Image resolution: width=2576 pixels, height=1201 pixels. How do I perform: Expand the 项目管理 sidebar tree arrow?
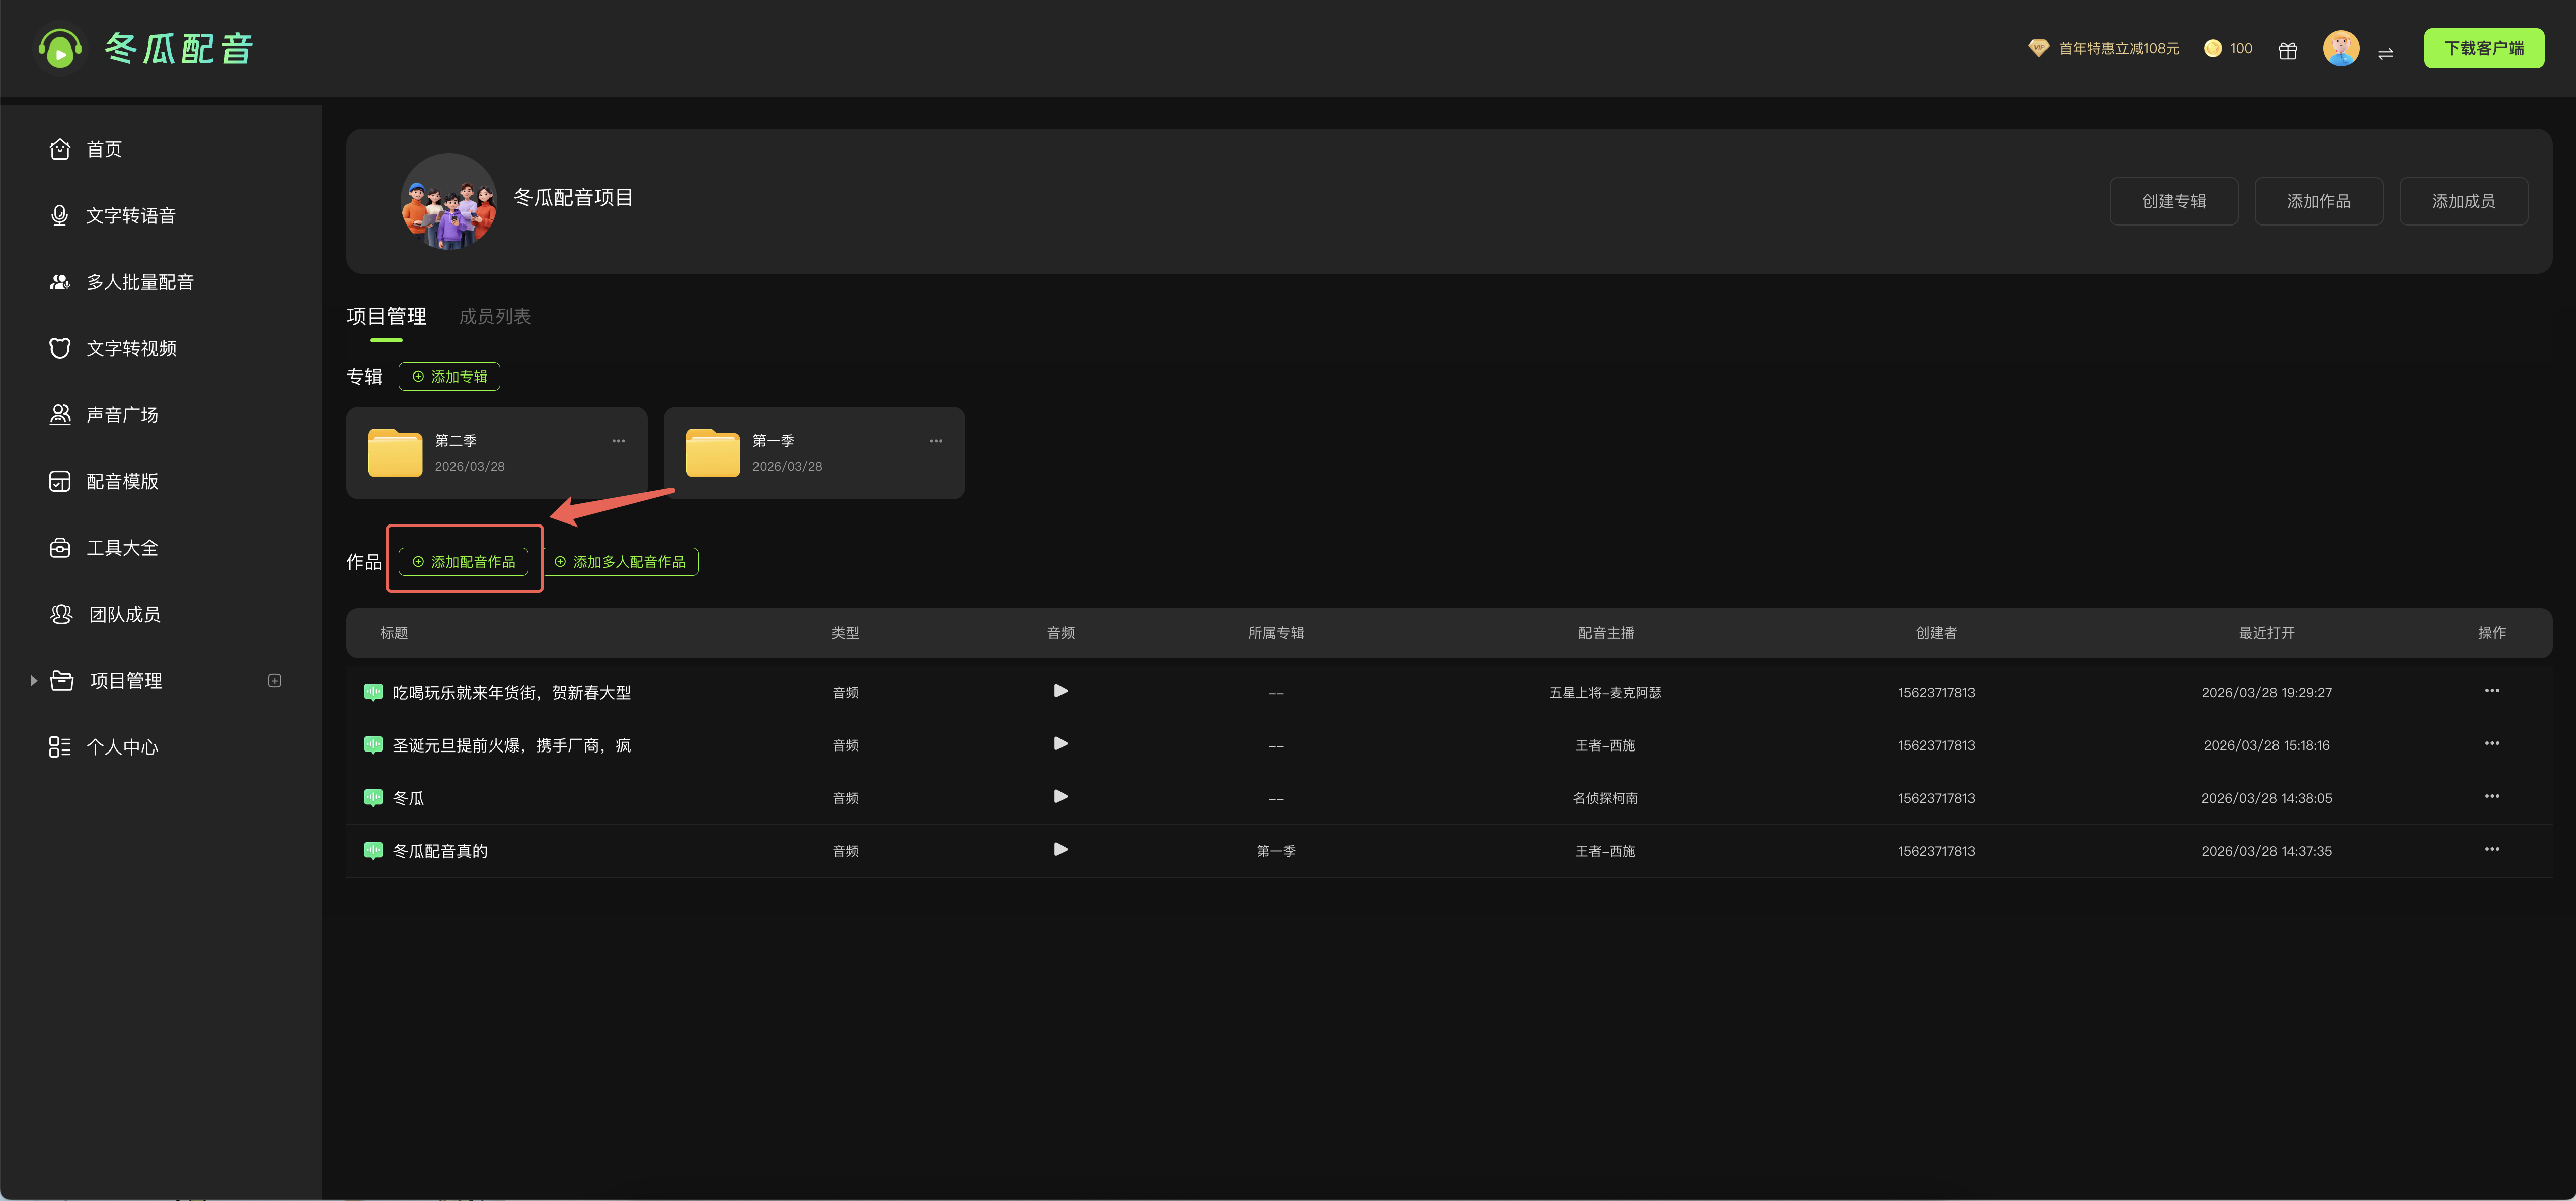coord(34,681)
